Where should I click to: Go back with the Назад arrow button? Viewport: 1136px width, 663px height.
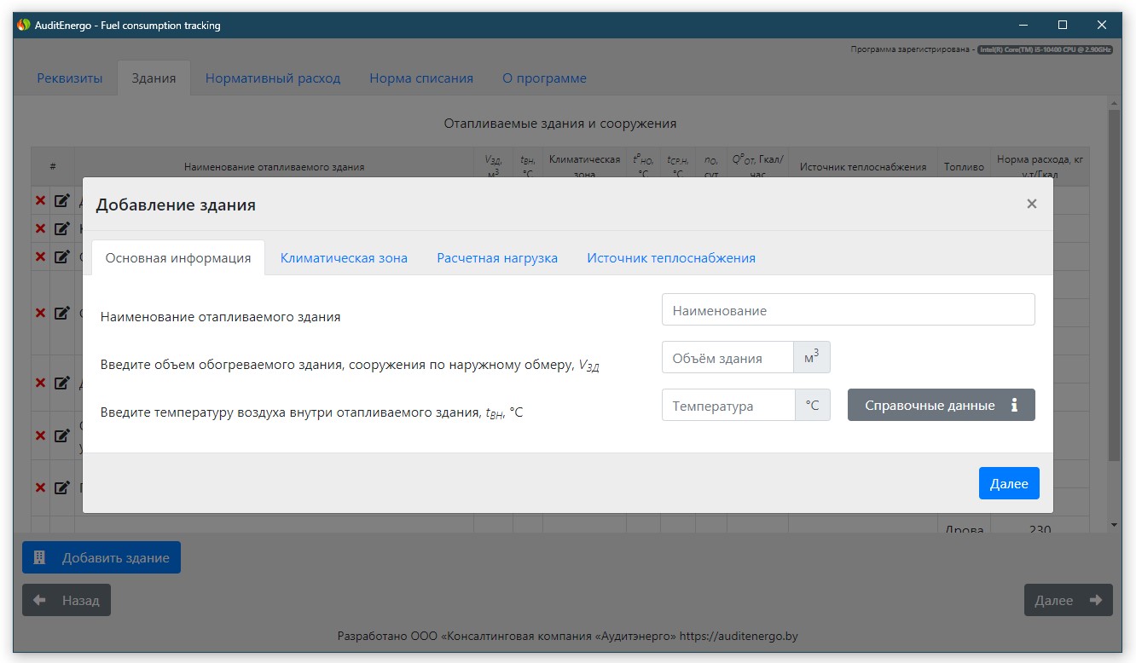(x=67, y=600)
